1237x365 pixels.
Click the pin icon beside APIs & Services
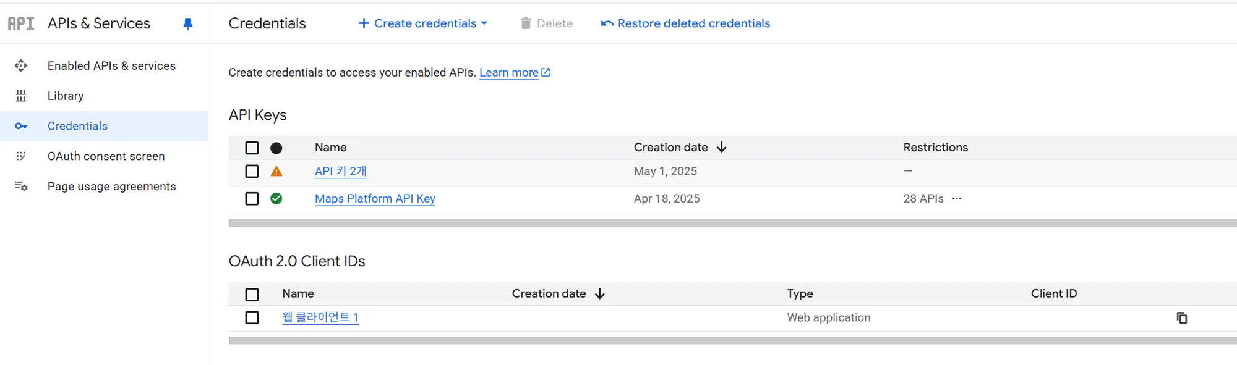188,23
